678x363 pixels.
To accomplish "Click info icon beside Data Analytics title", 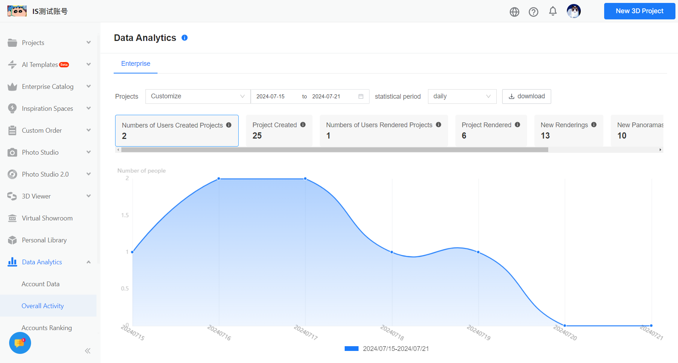I will 185,38.
